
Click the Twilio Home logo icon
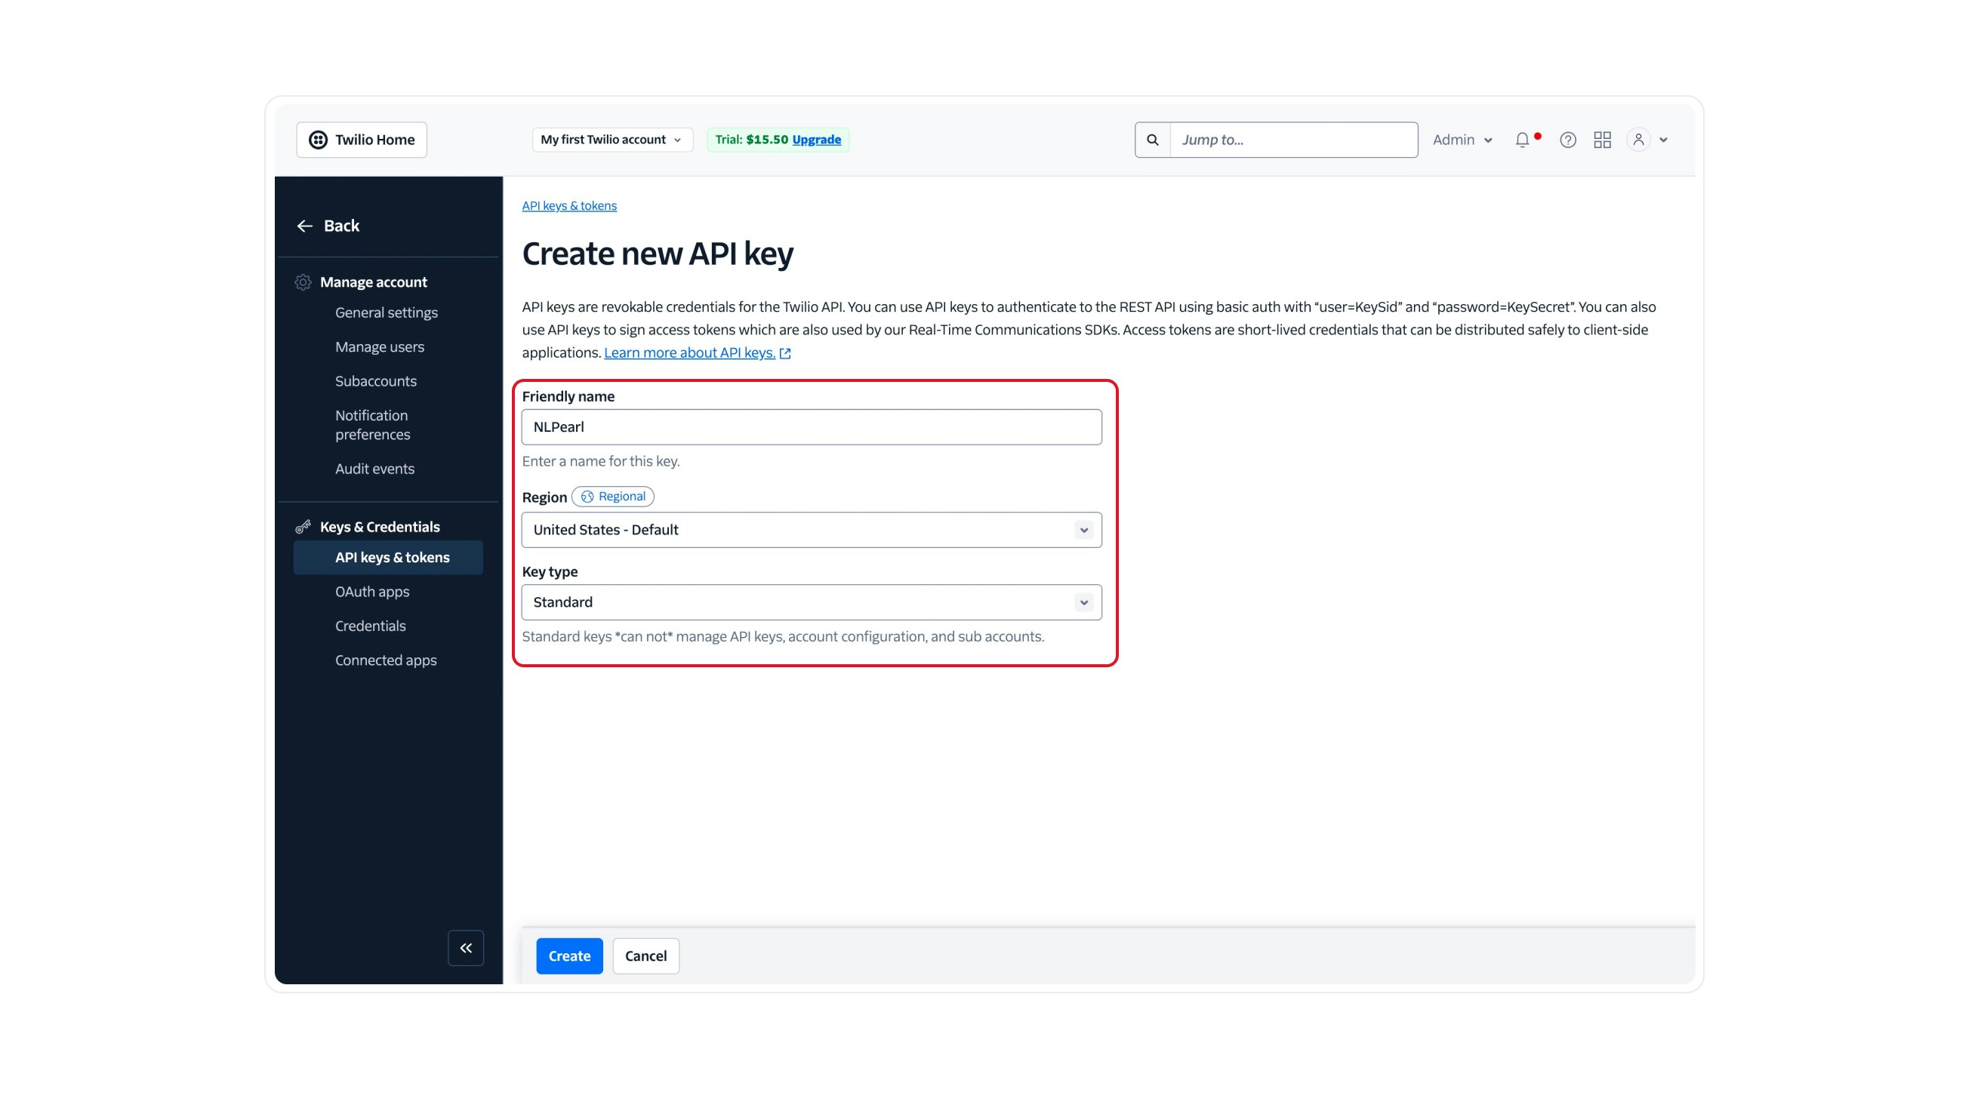click(319, 139)
